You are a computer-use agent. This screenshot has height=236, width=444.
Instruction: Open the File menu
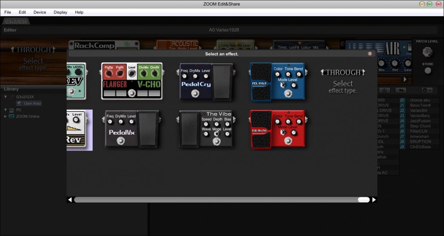[x=8, y=12]
